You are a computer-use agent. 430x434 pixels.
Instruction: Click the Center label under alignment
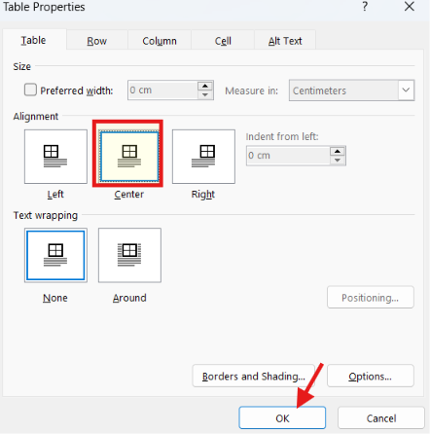[x=129, y=194]
